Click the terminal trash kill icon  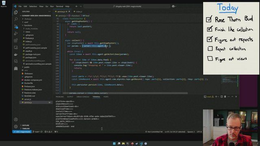(225, 97)
